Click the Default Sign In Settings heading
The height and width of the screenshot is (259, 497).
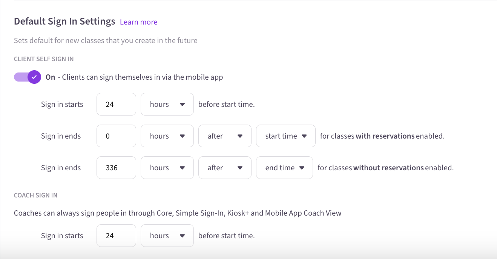tap(64, 21)
